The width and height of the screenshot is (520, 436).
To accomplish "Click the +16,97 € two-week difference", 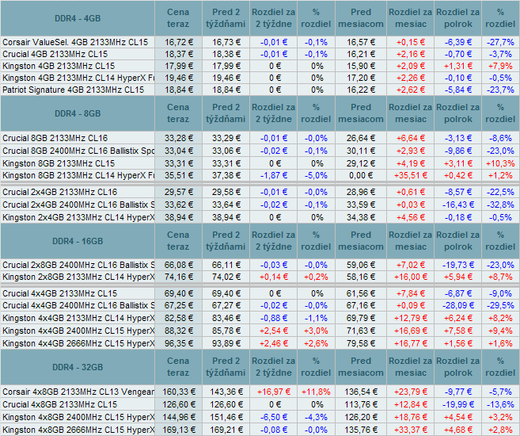I will [x=274, y=392].
